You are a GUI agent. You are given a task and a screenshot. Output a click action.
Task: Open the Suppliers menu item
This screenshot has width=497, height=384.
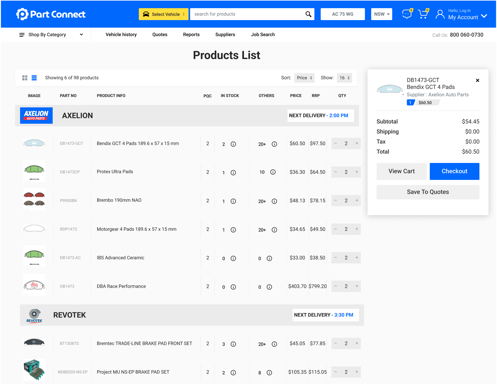(x=225, y=35)
